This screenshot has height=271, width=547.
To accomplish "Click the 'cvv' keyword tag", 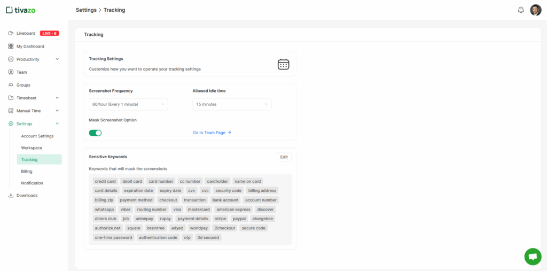I will (192, 191).
